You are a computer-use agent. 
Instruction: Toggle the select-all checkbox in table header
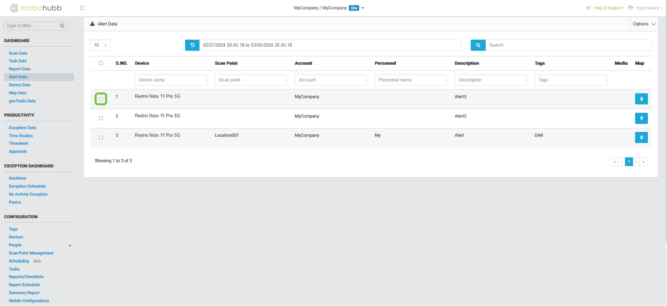tap(101, 63)
